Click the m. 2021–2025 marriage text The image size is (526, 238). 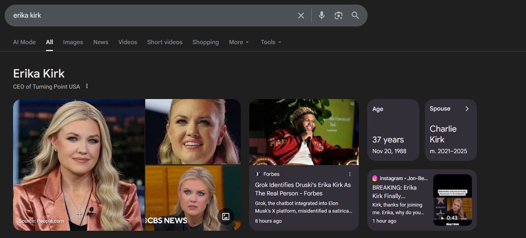(448, 151)
